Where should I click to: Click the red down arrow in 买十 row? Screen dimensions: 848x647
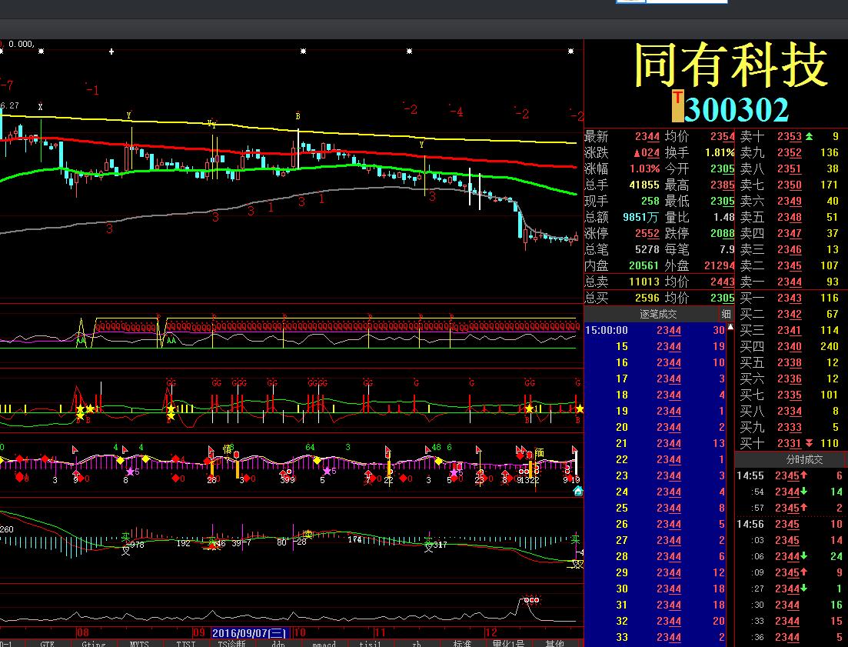(x=809, y=444)
